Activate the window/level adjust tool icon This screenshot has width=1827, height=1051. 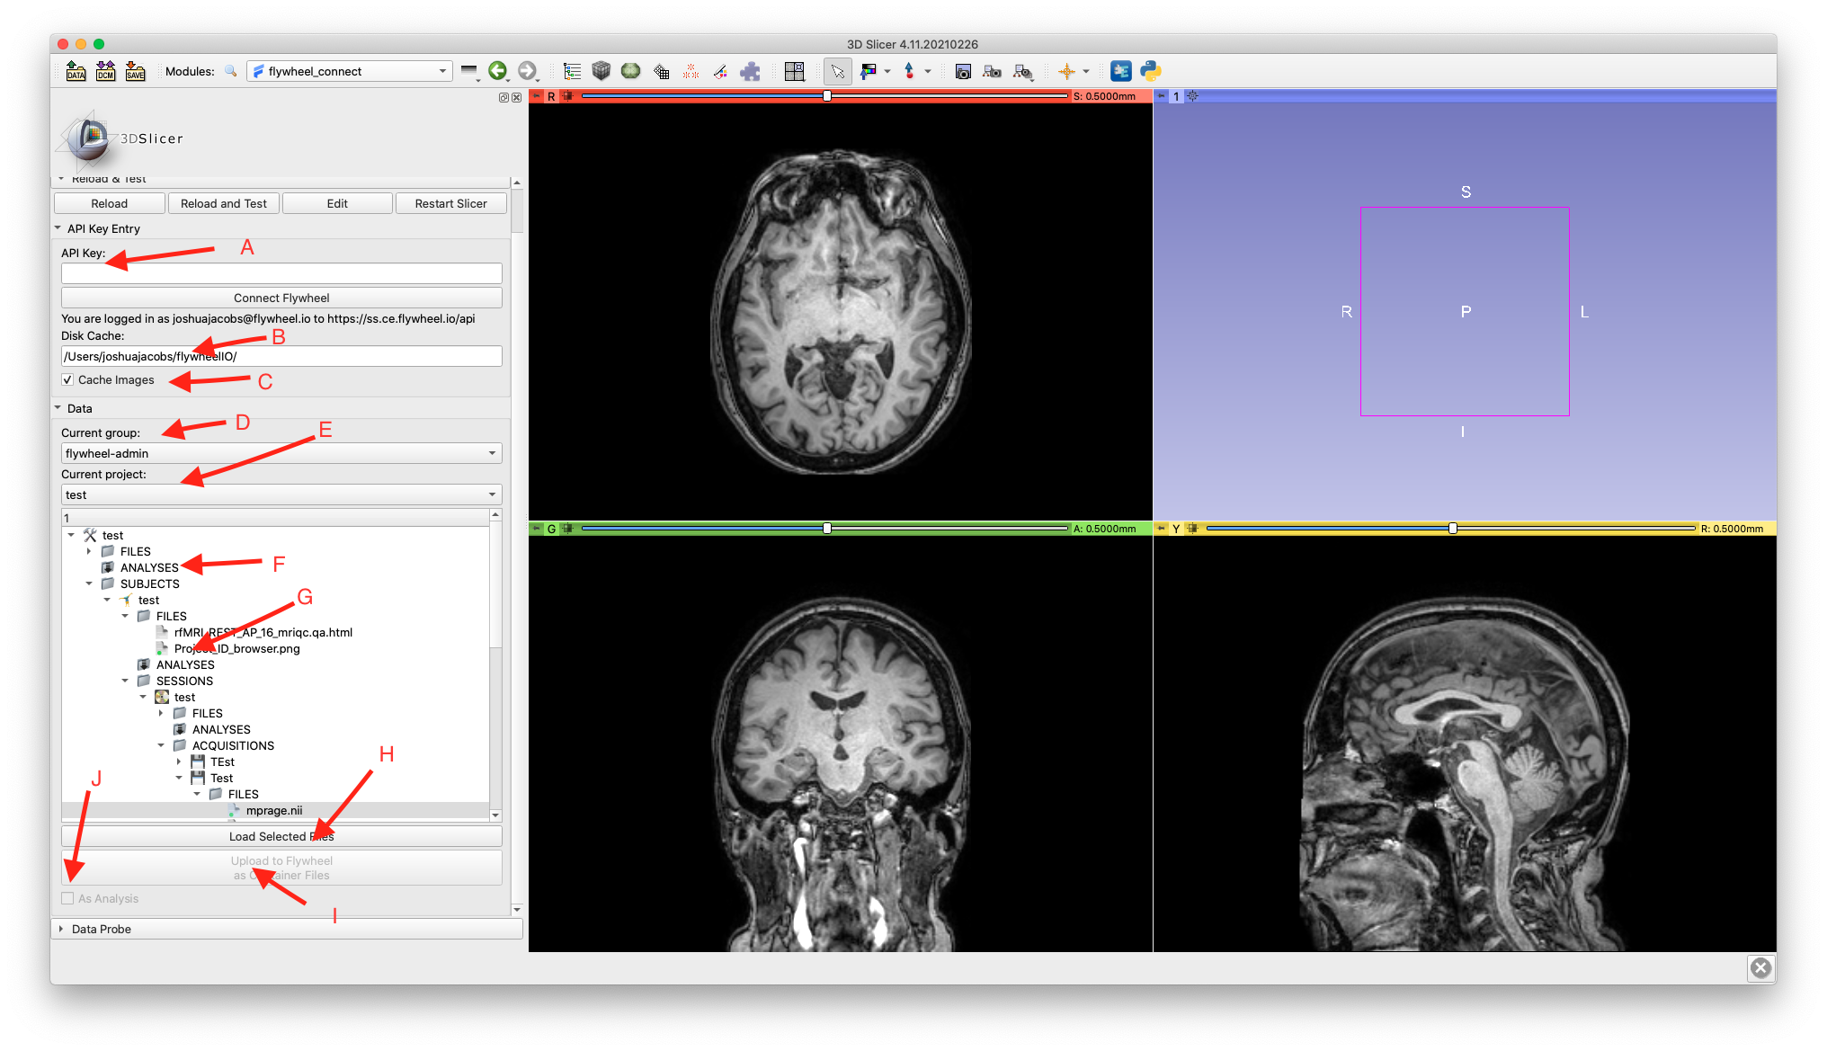point(868,71)
